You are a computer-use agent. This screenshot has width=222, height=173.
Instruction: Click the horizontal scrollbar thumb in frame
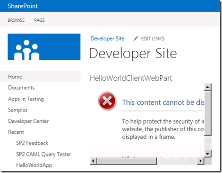127,161
